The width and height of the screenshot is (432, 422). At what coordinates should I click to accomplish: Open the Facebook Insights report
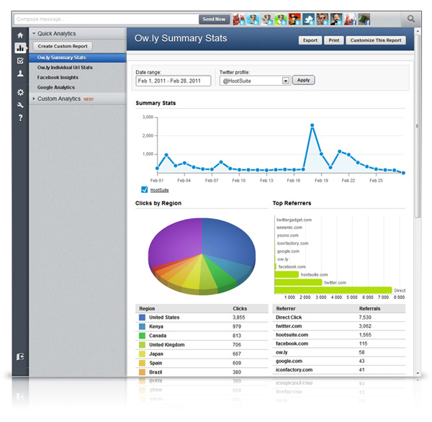[x=58, y=78]
